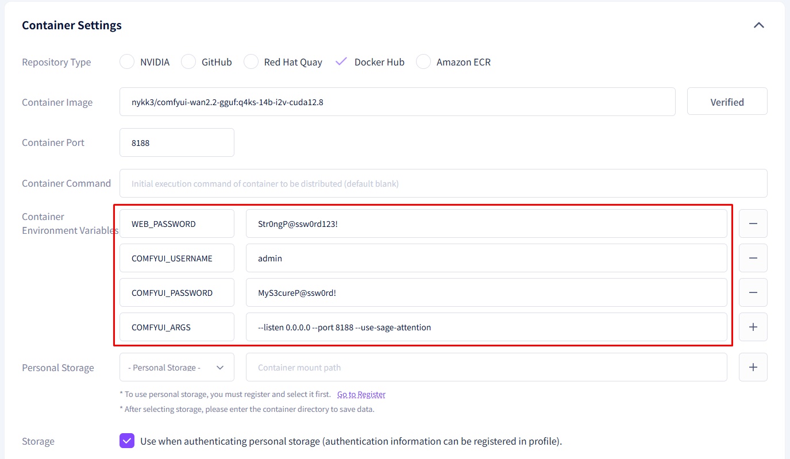The height and width of the screenshot is (459, 790).
Task: Remove the COMFYUI_USERNAME variable row
Action: pos(753,258)
